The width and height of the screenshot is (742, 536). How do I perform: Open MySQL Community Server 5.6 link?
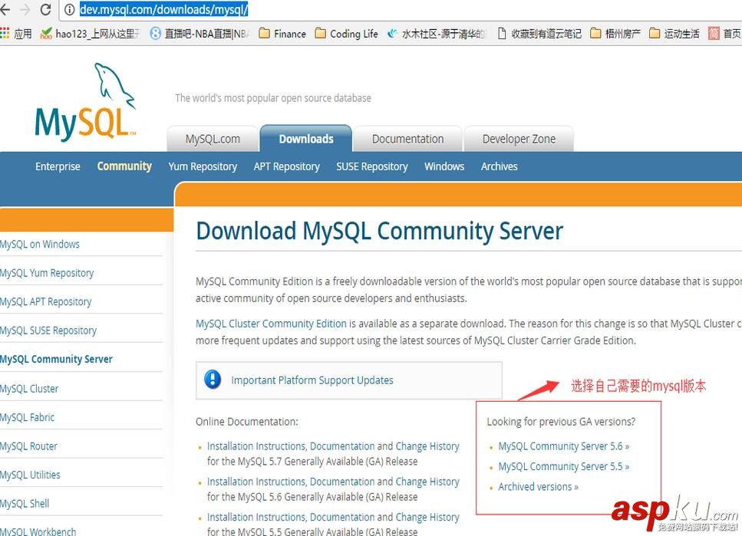coord(564,446)
